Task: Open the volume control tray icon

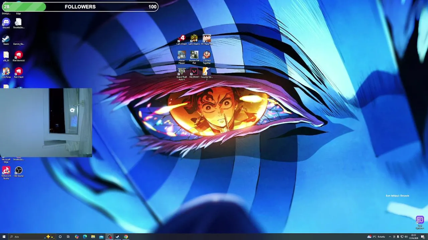Action: tap(406, 237)
